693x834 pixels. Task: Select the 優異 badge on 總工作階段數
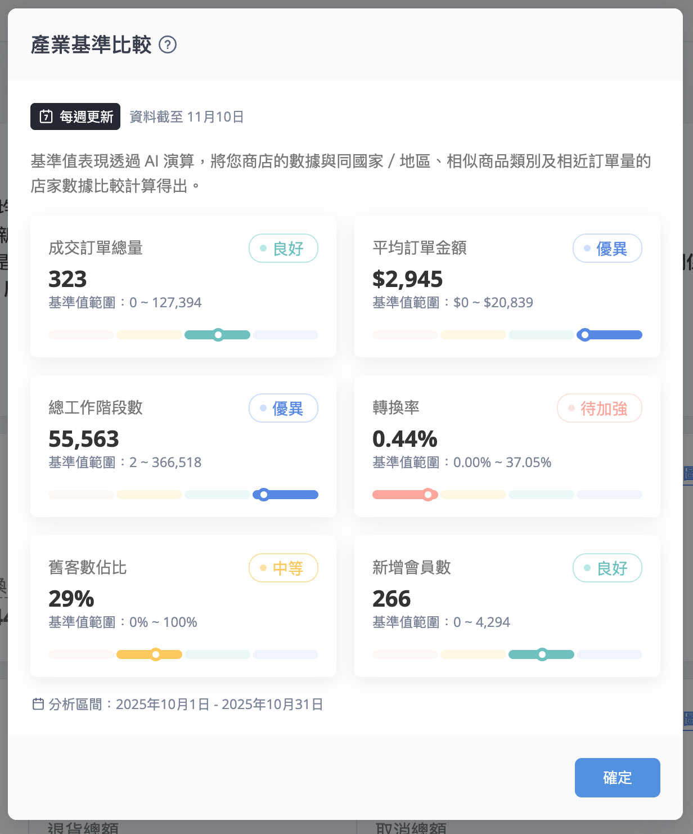click(283, 408)
